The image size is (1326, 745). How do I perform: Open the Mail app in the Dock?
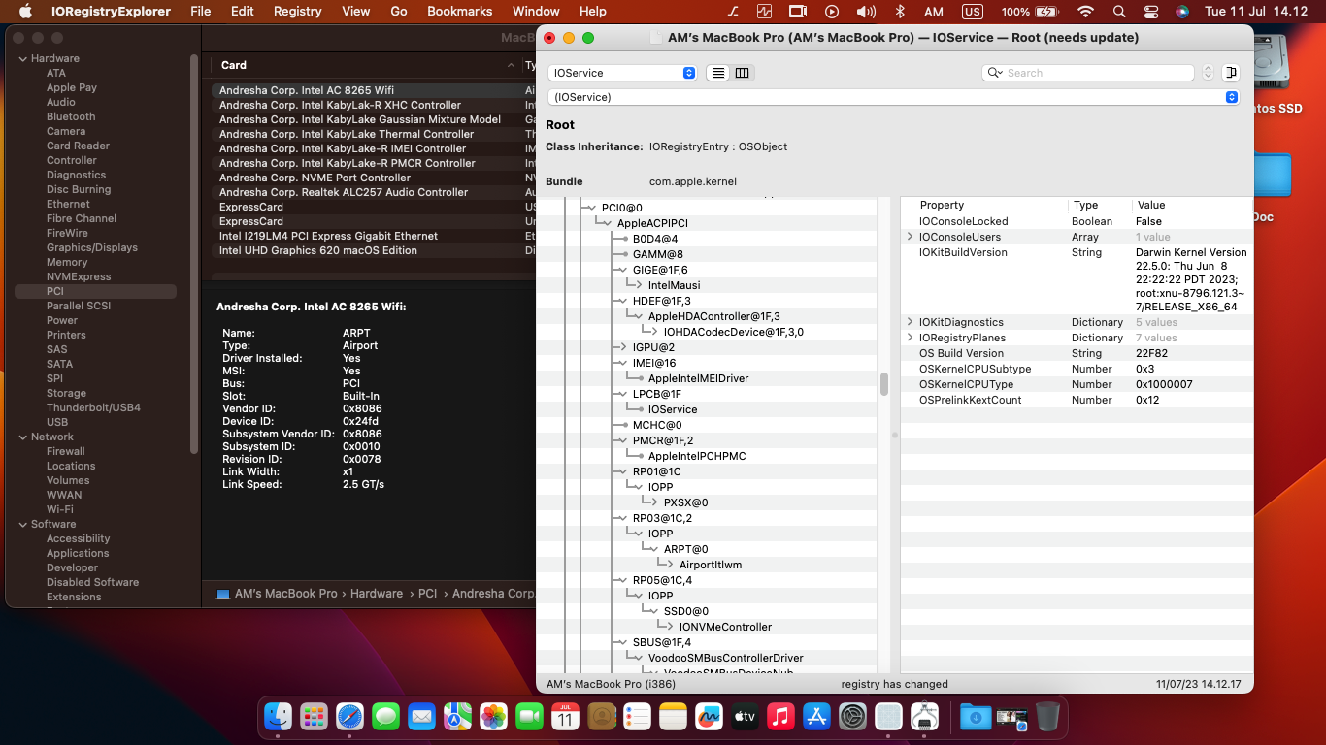point(422,717)
